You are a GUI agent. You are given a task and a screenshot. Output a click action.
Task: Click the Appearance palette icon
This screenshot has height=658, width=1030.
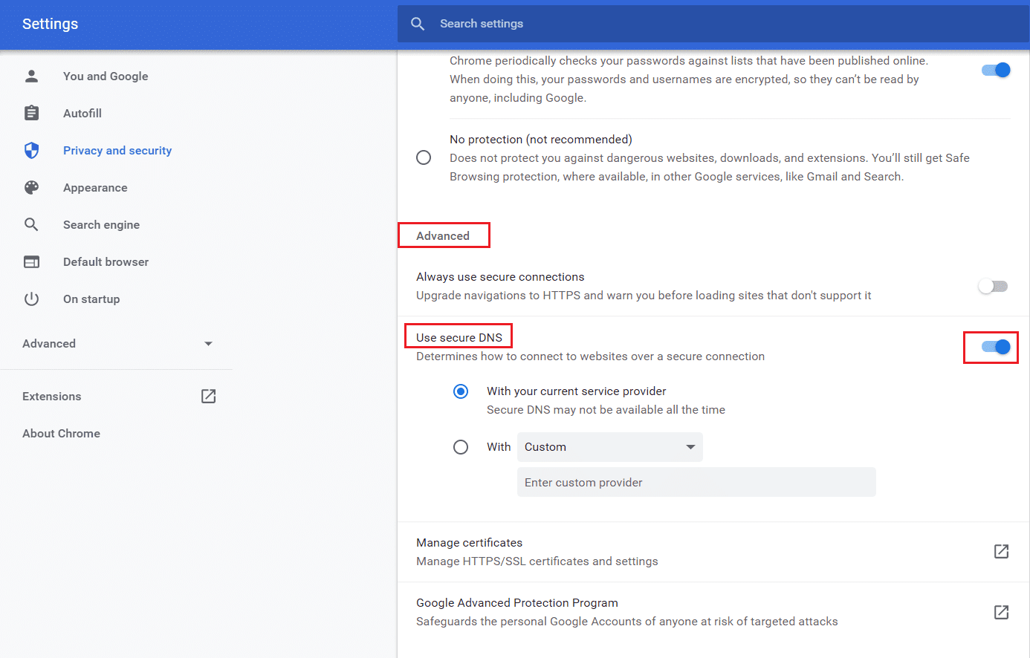31,187
